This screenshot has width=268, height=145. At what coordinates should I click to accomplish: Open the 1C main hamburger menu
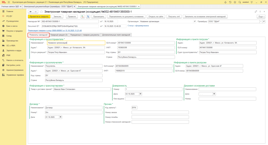[9, 2]
